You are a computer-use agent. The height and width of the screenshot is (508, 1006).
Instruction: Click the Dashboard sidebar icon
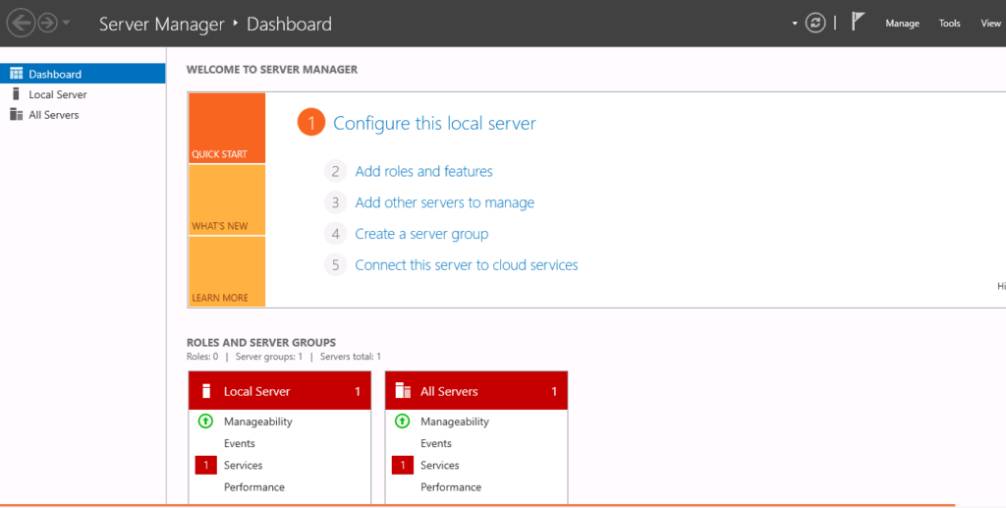pos(16,74)
